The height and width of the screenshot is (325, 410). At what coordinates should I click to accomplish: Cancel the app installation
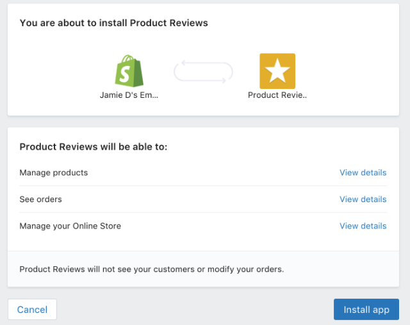click(x=32, y=310)
